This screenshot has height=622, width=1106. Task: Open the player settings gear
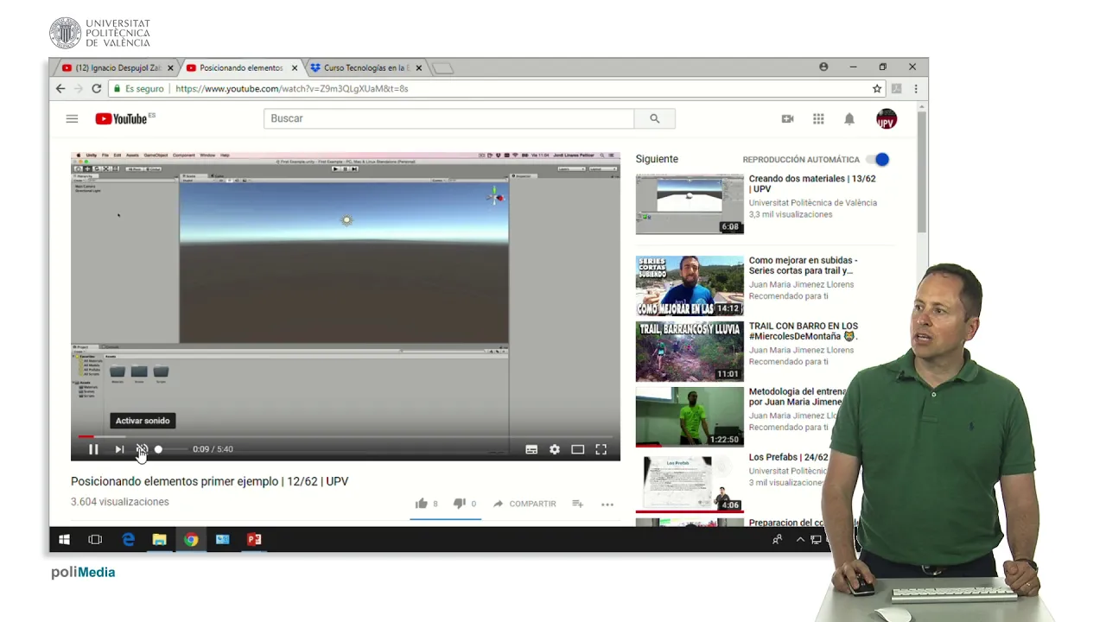click(x=555, y=449)
